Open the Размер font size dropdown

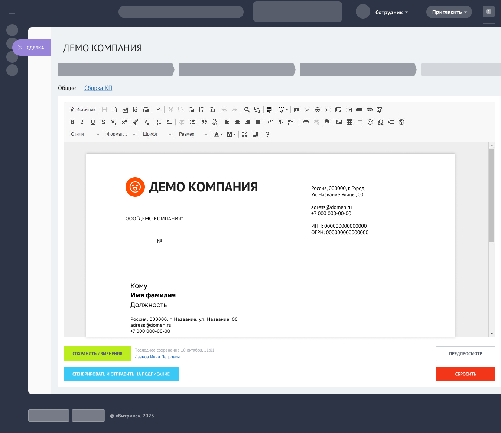click(192, 134)
